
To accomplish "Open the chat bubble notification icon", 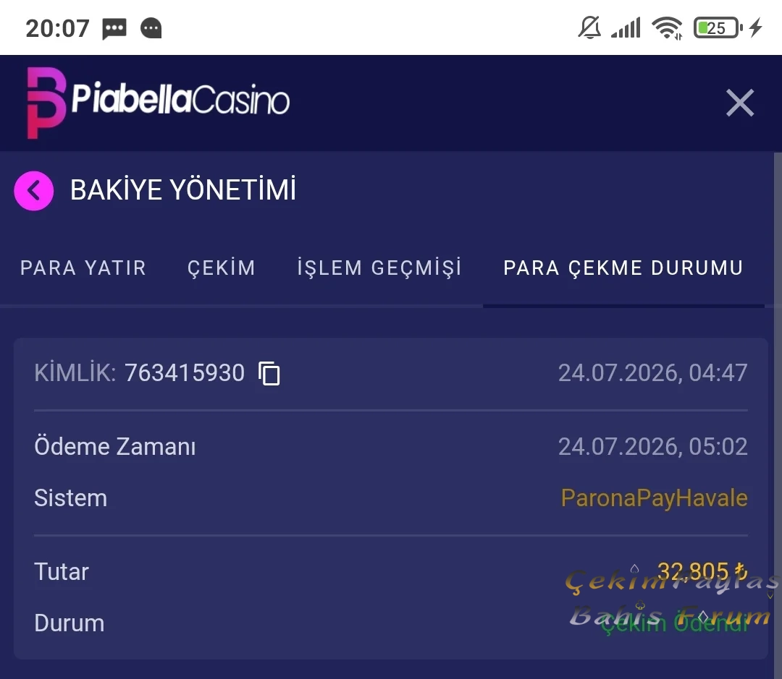I will [x=151, y=28].
